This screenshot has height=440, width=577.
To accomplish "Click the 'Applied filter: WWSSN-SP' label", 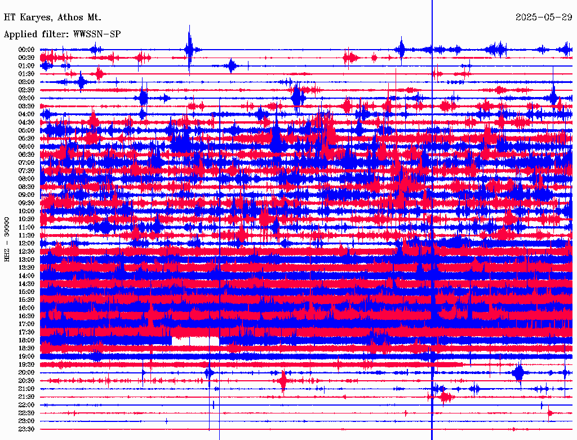I will 62,34.
